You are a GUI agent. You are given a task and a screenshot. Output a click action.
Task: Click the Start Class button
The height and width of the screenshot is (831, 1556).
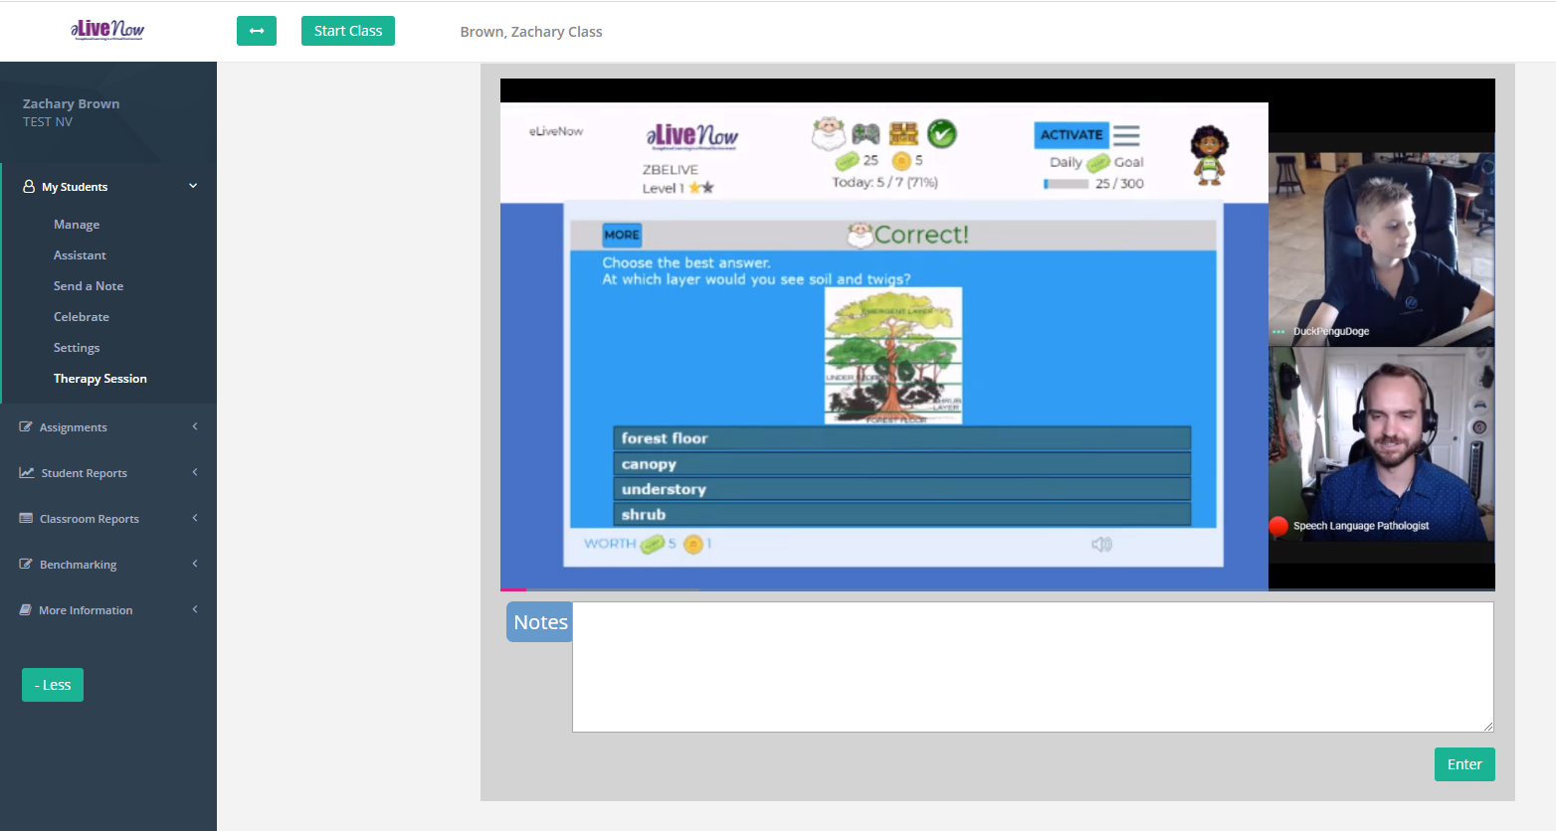348,31
